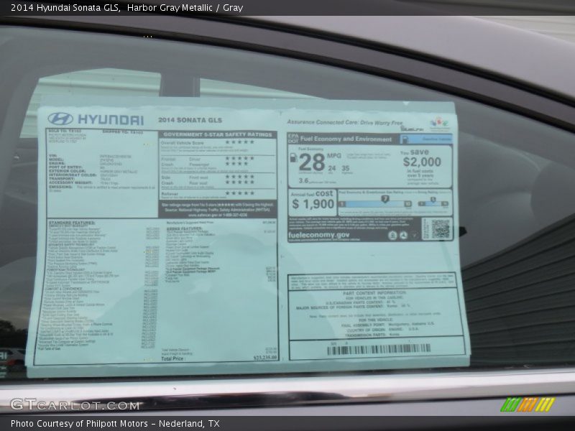Click the colored bars watermark in the bottom right

[528, 404]
